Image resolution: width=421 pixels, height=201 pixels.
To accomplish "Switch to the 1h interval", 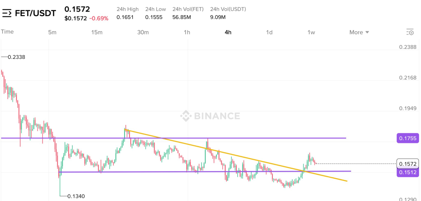I will (187, 32).
